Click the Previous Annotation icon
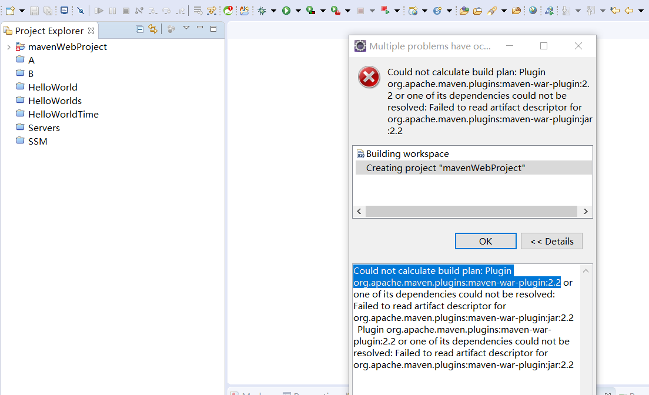Screen dimensions: 649x395 point(591,11)
